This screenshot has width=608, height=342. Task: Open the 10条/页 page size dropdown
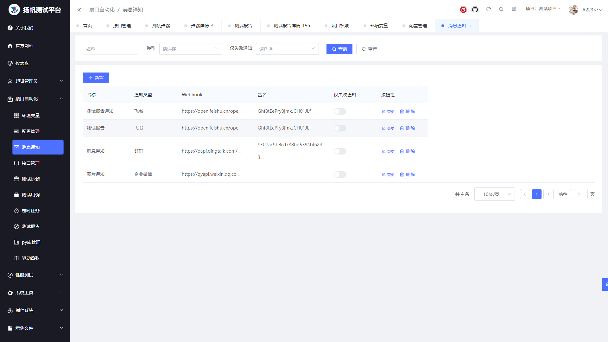494,194
